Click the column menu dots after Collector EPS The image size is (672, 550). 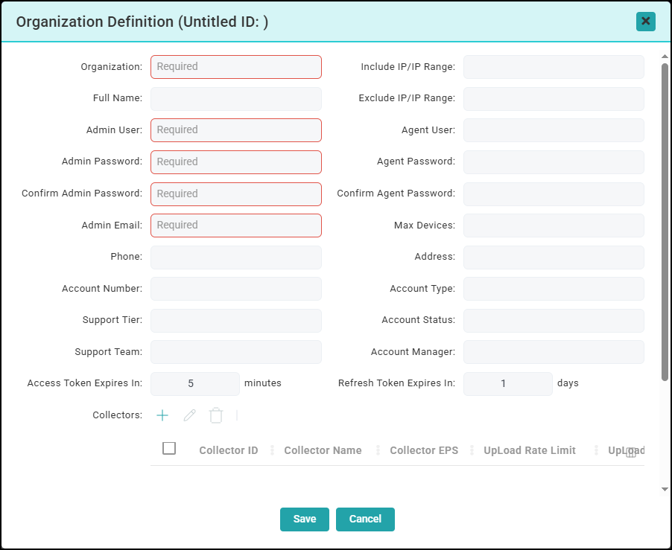point(472,450)
